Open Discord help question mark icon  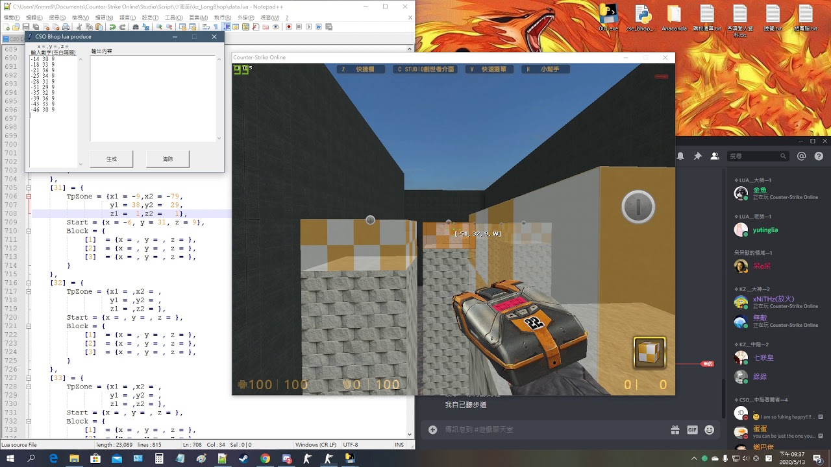pyautogui.click(x=819, y=156)
